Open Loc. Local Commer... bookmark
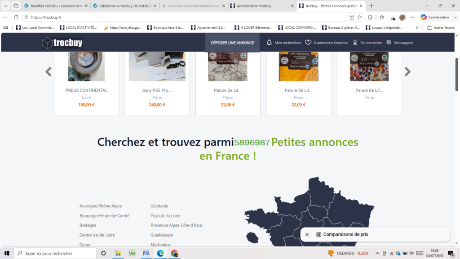This screenshot has height=259, width=460. pyautogui.click(x=35, y=27)
